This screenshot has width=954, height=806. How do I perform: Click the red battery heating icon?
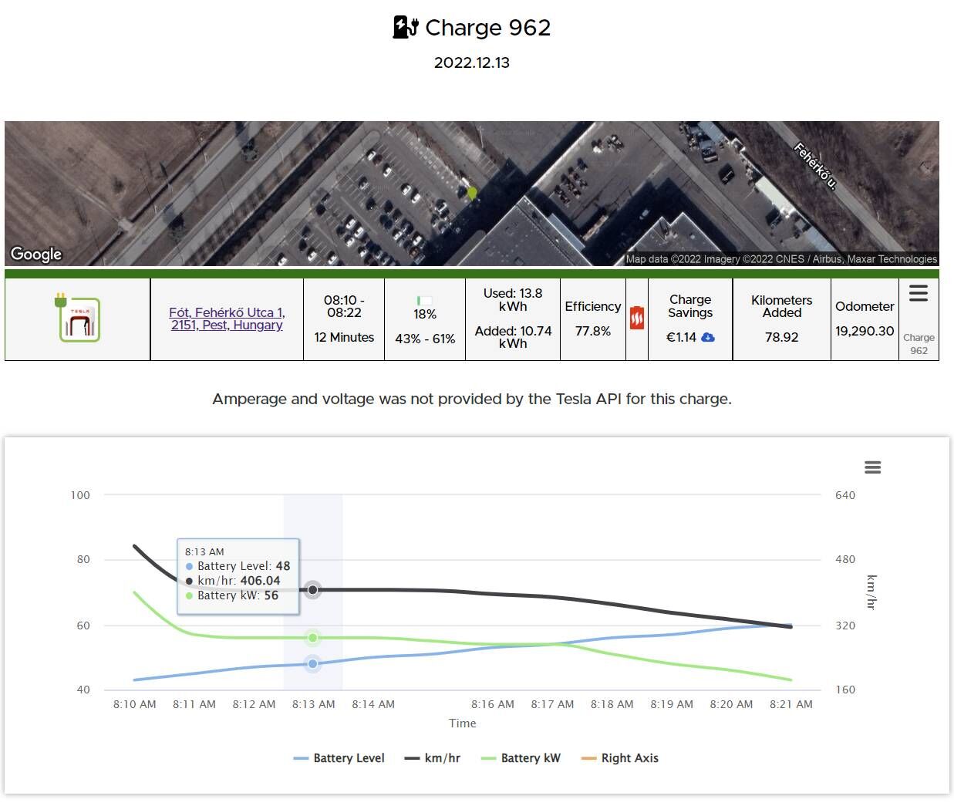point(637,318)
